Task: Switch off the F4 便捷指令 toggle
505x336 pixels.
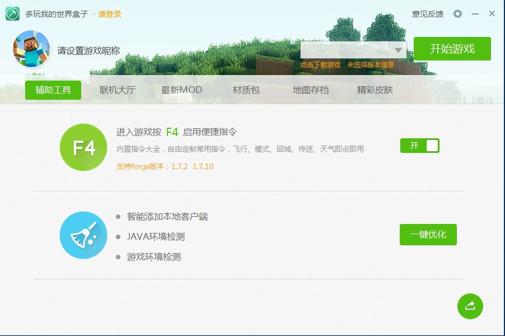Action: [420, 144]
